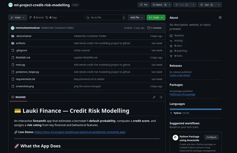Open the .devcontainer folder
Image resolution: width=237 pixels, height=153 pixels.
click(24, 36)
